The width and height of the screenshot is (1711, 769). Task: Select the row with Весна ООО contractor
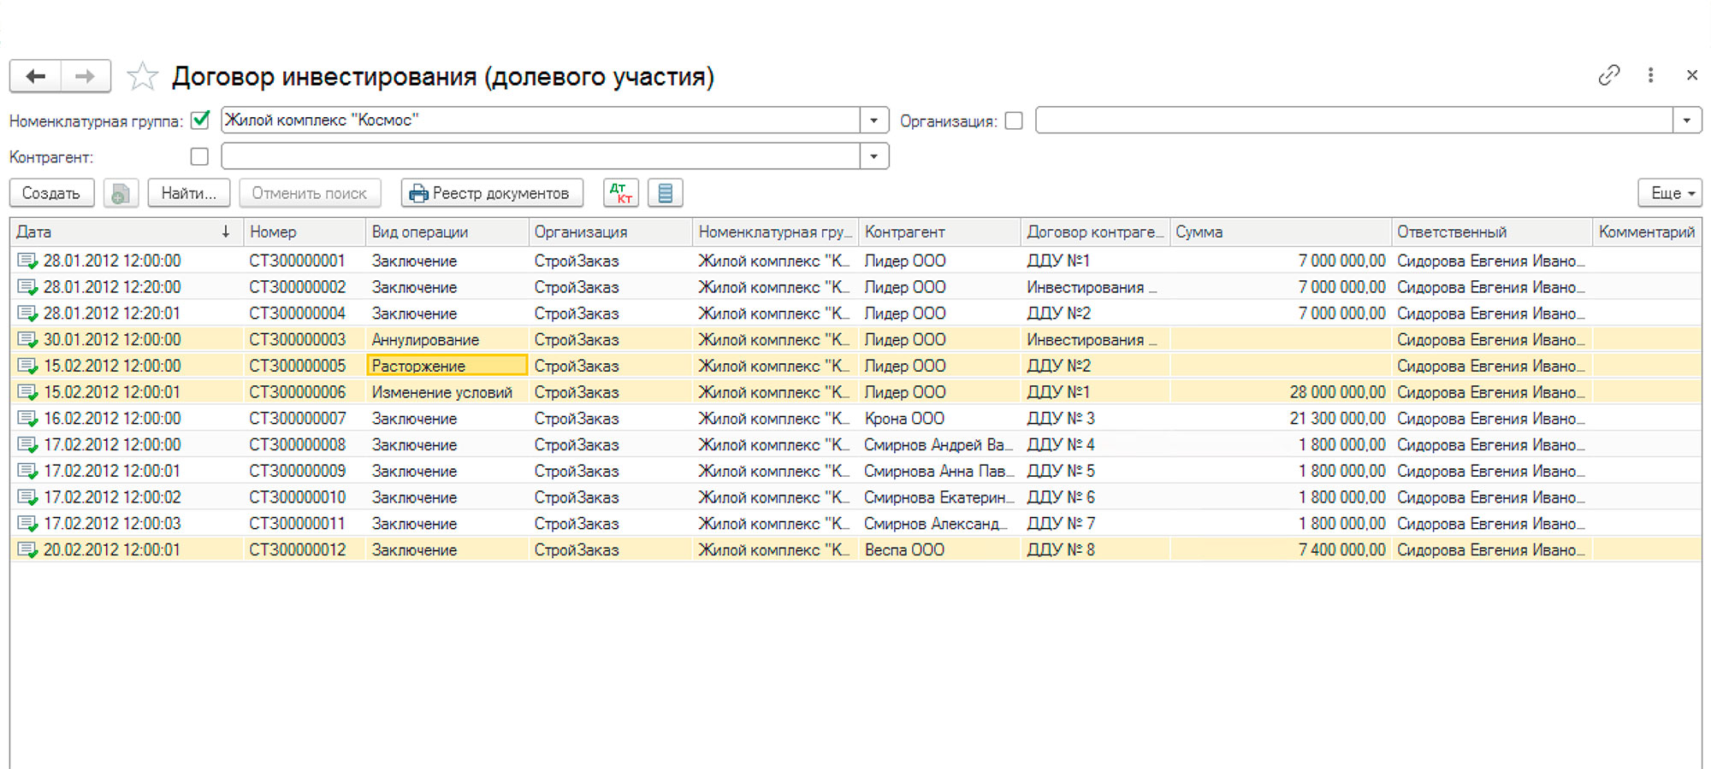tap(904, 549)
